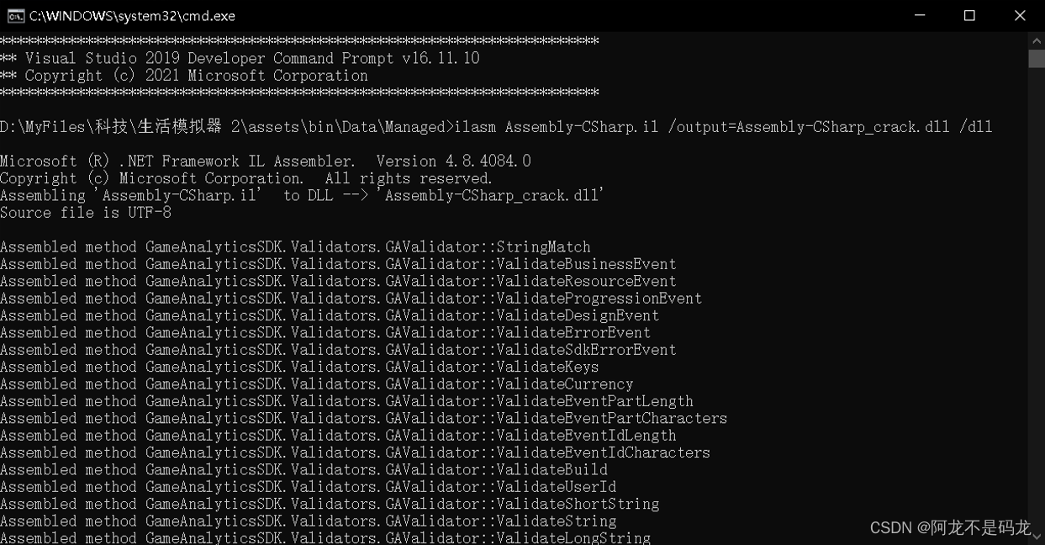Click the ValidateUserId output line

click(309, 487)
